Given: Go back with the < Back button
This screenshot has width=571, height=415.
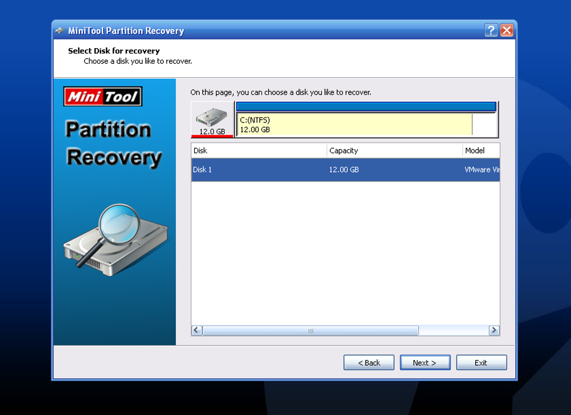Looking at the screenshot, I should point(369,362).
